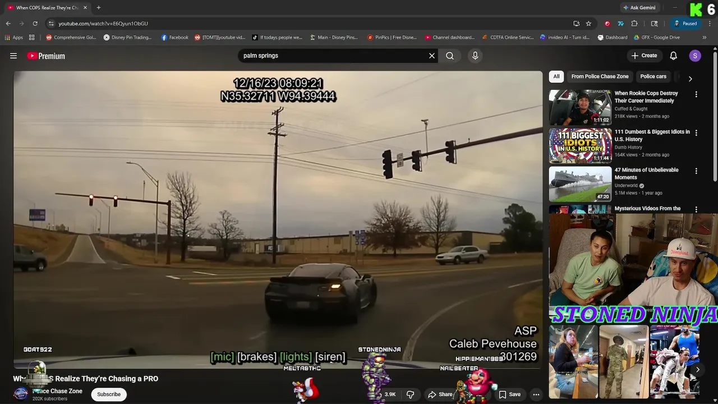The height and width of the screenshot is (404, 718).
Task: Open the Disney Pin Trading bookmark
Action: point(127,38)
